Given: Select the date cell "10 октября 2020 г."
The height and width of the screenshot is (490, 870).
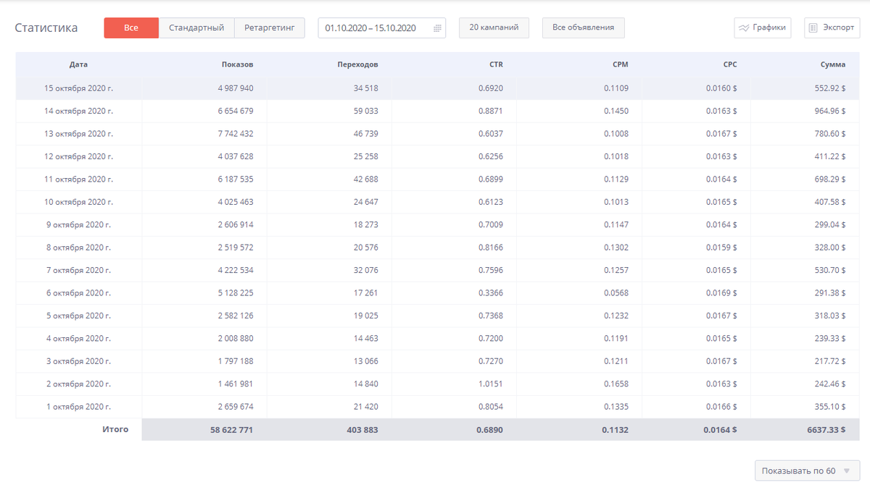Looking at the screenshot, I should point(78,202).
